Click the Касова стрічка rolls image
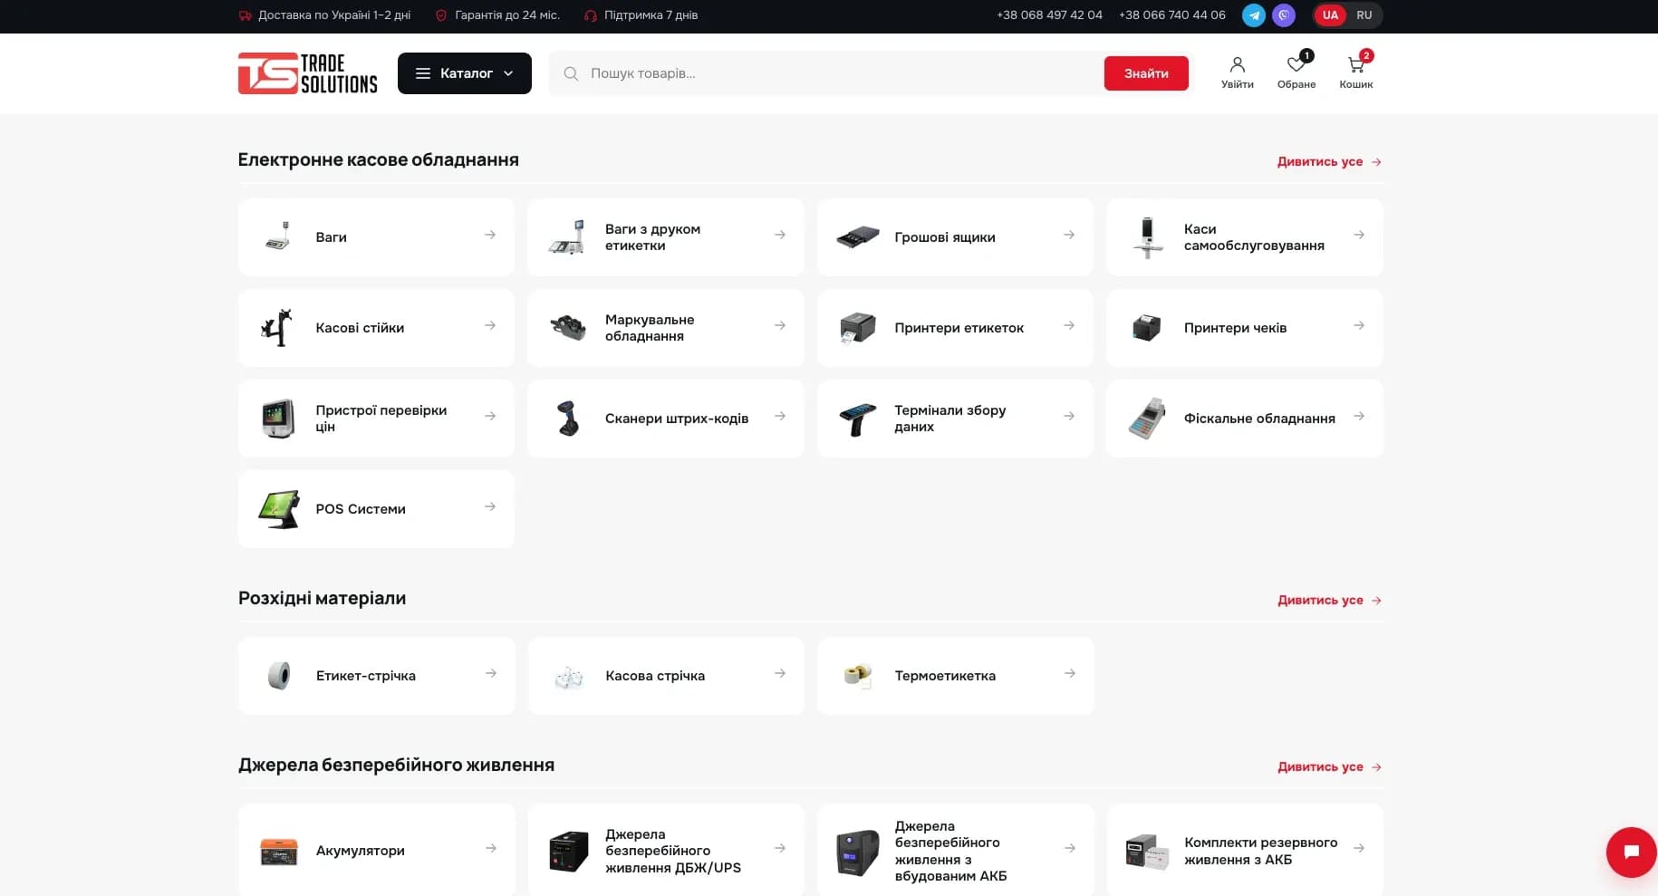 [568, 676]
